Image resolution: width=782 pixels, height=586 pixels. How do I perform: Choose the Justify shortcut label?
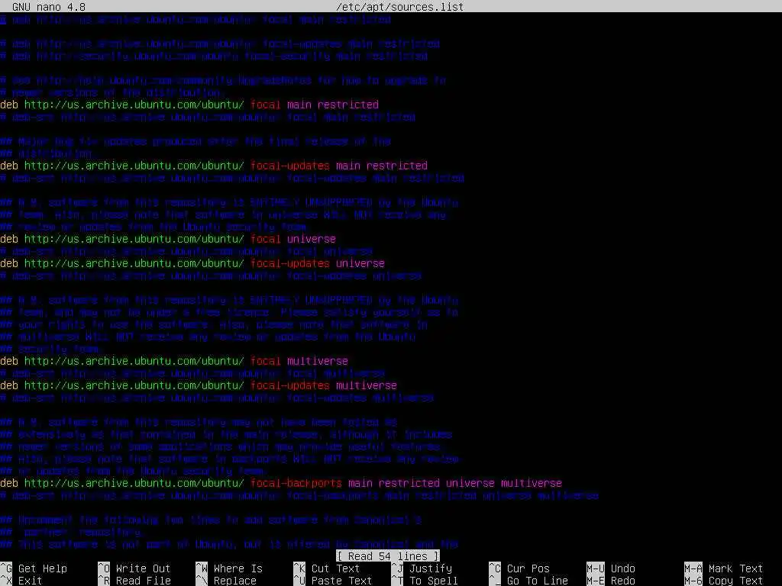(x=431, y=568)
